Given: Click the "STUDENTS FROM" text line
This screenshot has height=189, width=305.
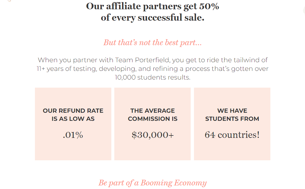Looking at the screenshot, I should tap(232, 119).
